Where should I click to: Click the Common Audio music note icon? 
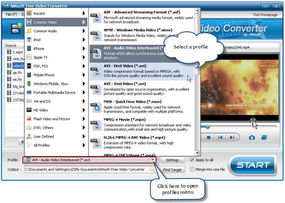29,31
